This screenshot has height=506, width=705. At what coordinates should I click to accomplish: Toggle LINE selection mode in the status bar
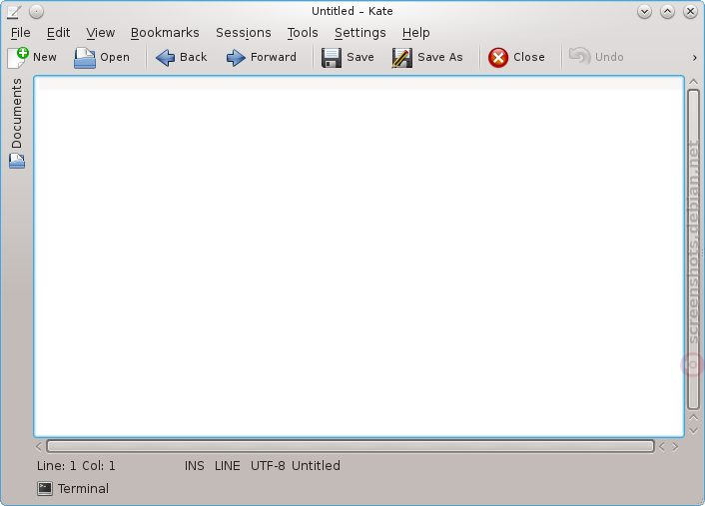(227, 465)
